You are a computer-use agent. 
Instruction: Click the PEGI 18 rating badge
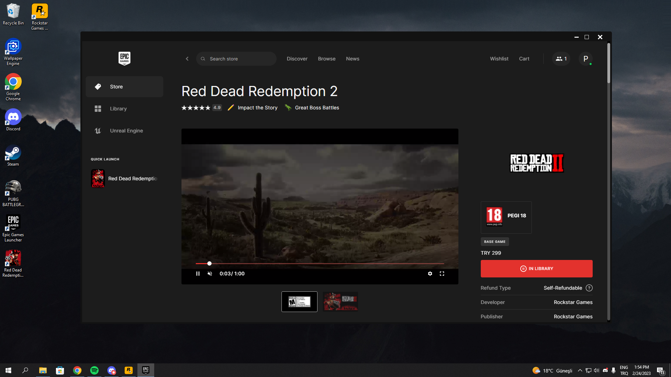pos(506,217)
